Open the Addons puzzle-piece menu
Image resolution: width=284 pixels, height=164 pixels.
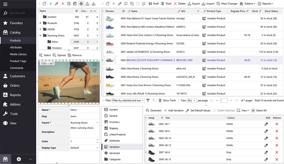pos(246,3)
